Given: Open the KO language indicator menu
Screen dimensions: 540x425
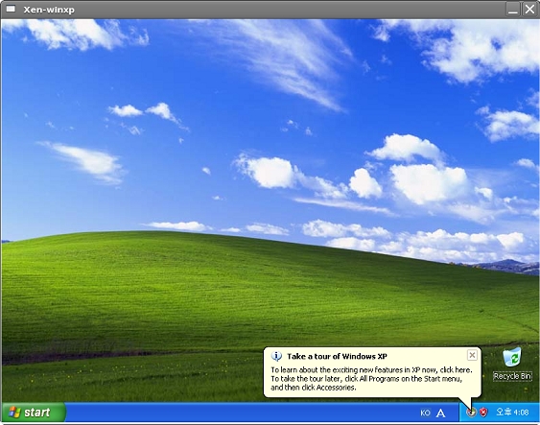Looking at the screenshot, I should click(x=425, y=413).
